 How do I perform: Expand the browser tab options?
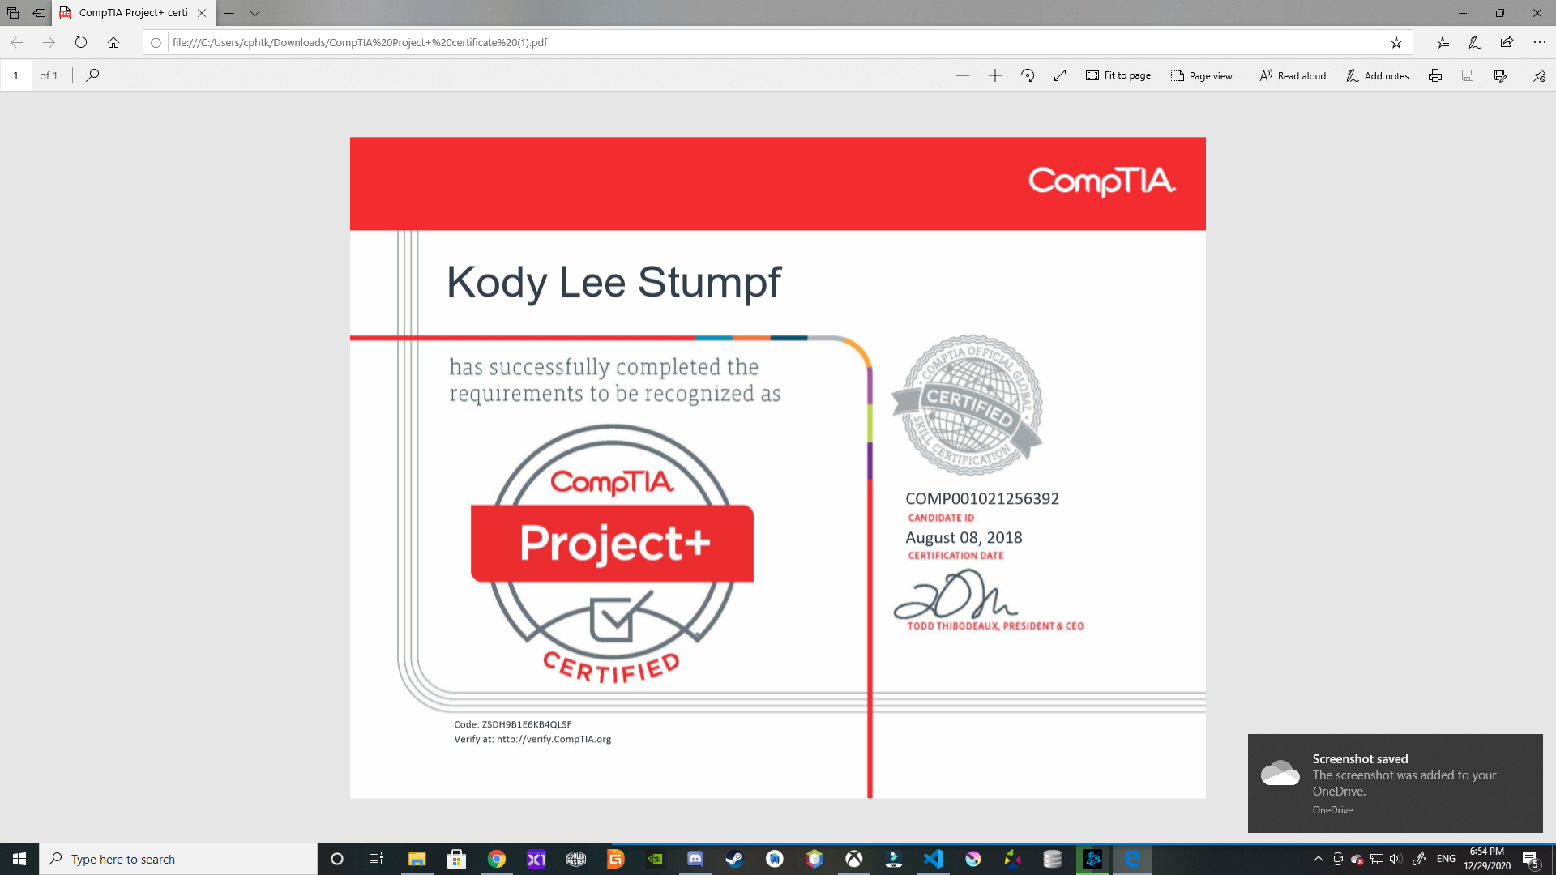[x=256, y=12]
